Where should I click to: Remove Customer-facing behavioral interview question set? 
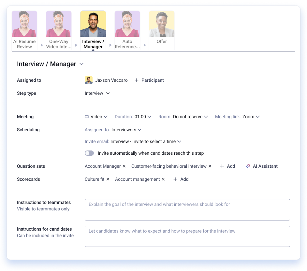210,166
